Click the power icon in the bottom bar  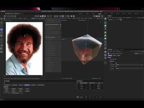(78, 97)
